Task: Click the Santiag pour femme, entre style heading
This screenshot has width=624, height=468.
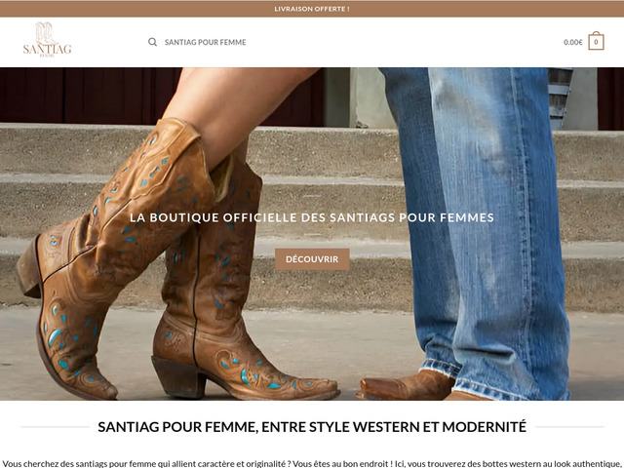Action: pyautogui.click(x=312, y=427)
